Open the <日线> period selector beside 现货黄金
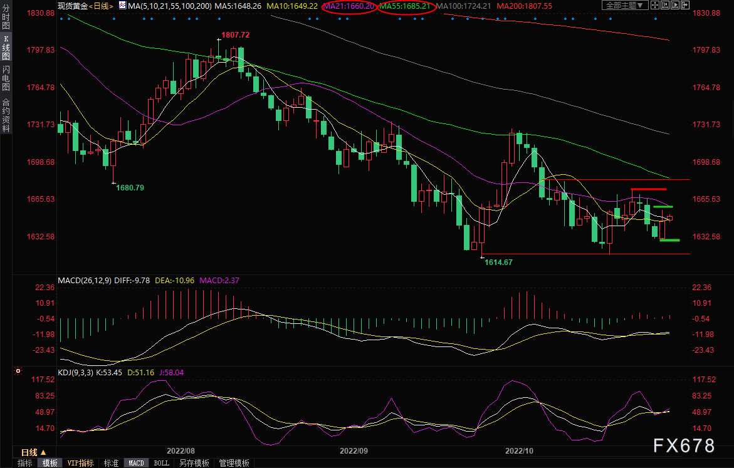The width and height of the screenshot is (734, 468). [100, 6]
